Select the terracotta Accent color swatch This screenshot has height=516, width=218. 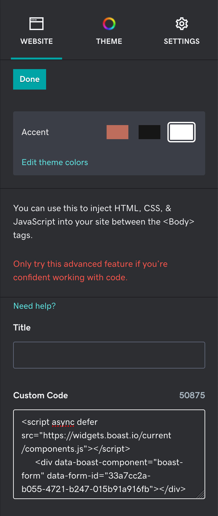[117, 132]
